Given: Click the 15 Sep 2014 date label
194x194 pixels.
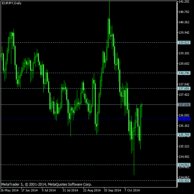Looking at the screenshot, I should pos(113,190).
